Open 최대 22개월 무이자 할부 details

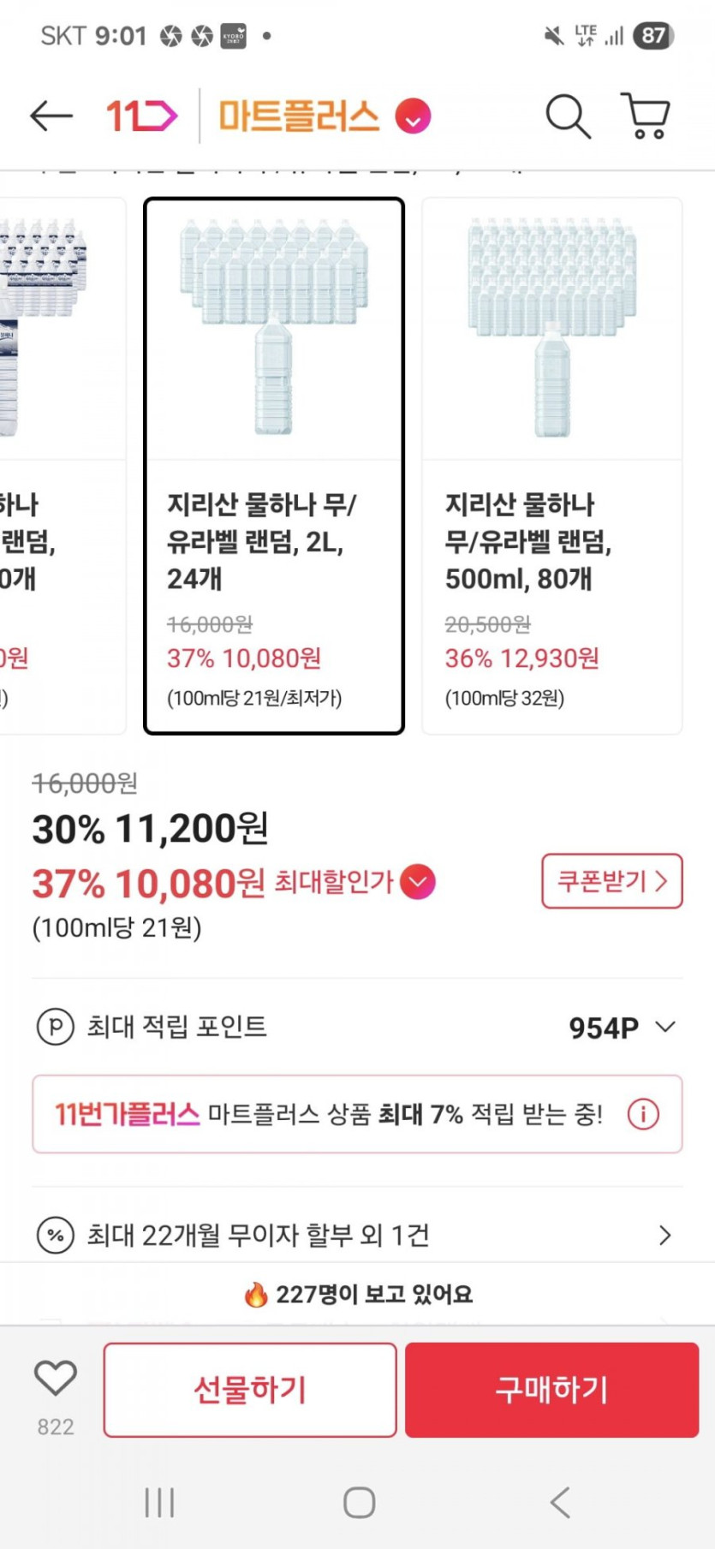click(664, 1235)
